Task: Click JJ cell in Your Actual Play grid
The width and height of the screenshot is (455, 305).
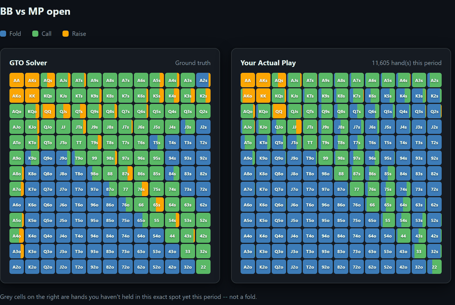Action: tap(294, 127)
